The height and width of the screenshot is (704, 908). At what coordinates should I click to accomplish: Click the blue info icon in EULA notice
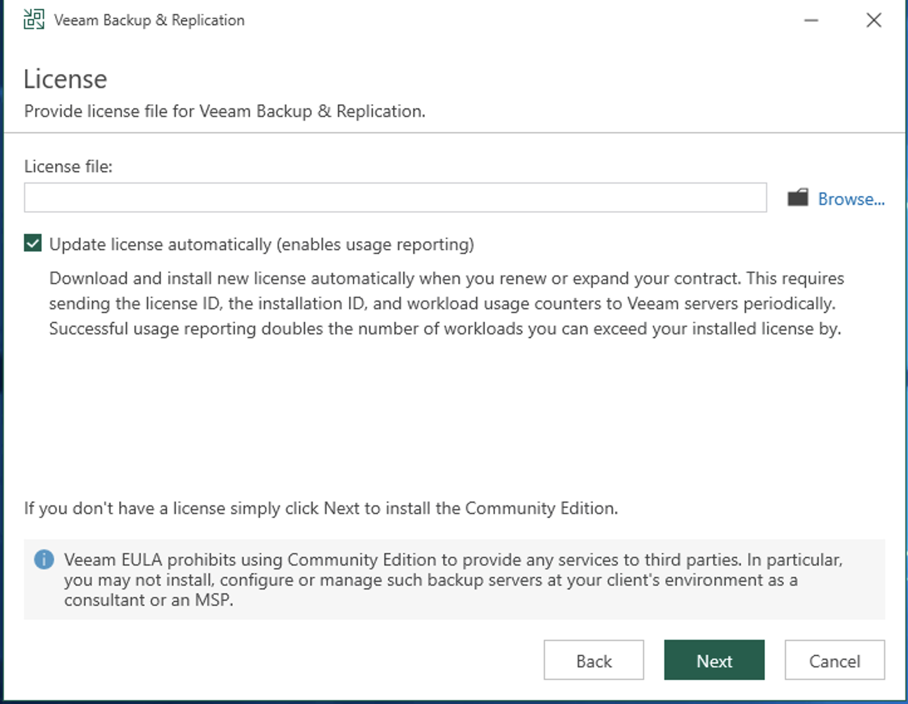(44, 559)
